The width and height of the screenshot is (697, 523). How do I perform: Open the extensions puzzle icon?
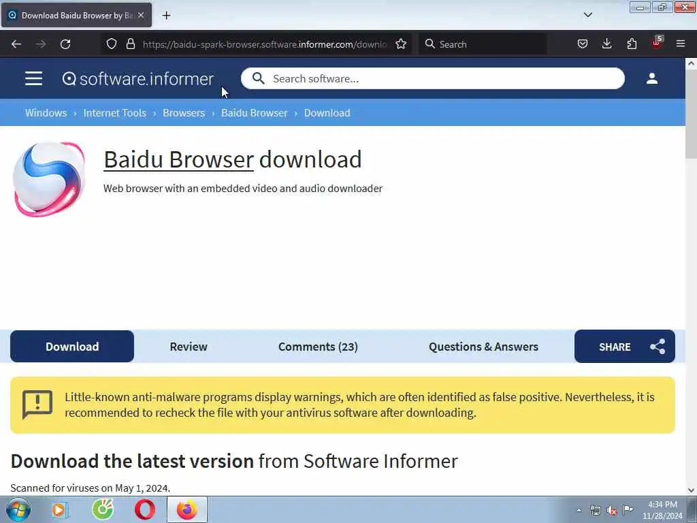pyautogui.click(x=632, y=44)
